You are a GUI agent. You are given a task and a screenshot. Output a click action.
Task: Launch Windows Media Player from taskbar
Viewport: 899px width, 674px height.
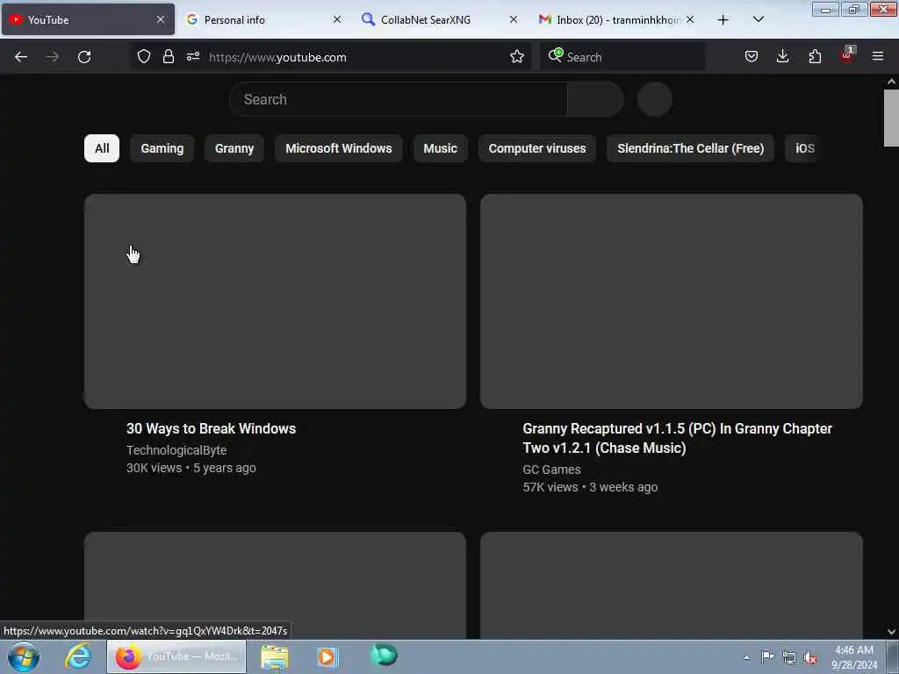pos(327,656)
